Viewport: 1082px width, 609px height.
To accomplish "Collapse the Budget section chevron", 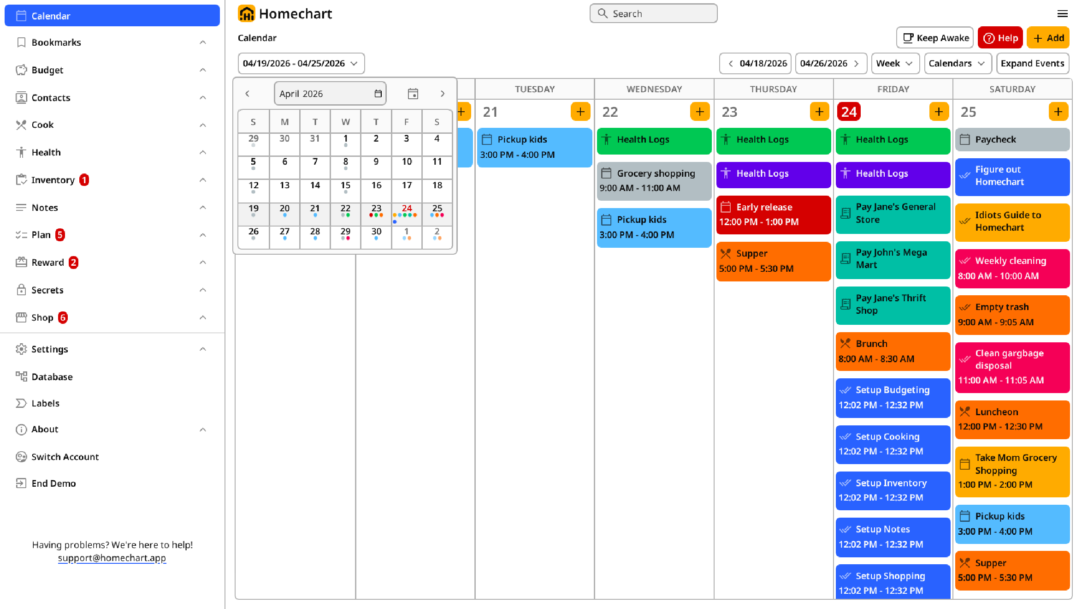I will tap(203, 70).
